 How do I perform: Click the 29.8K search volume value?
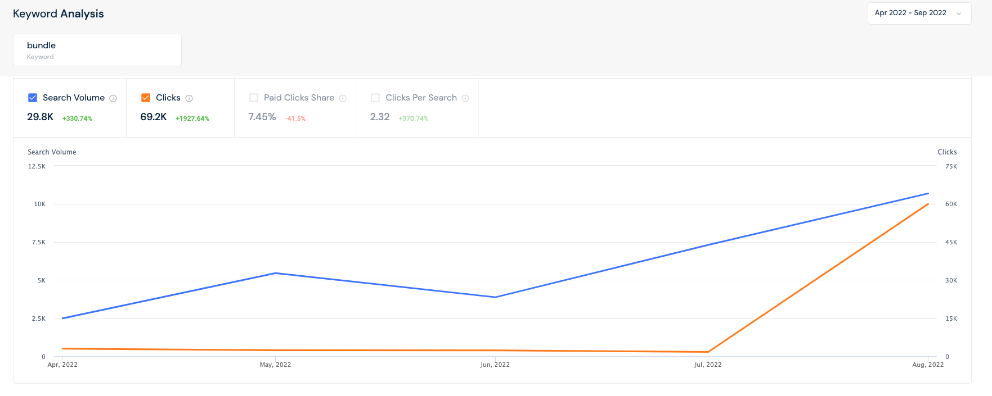click(x=41, y=117)
